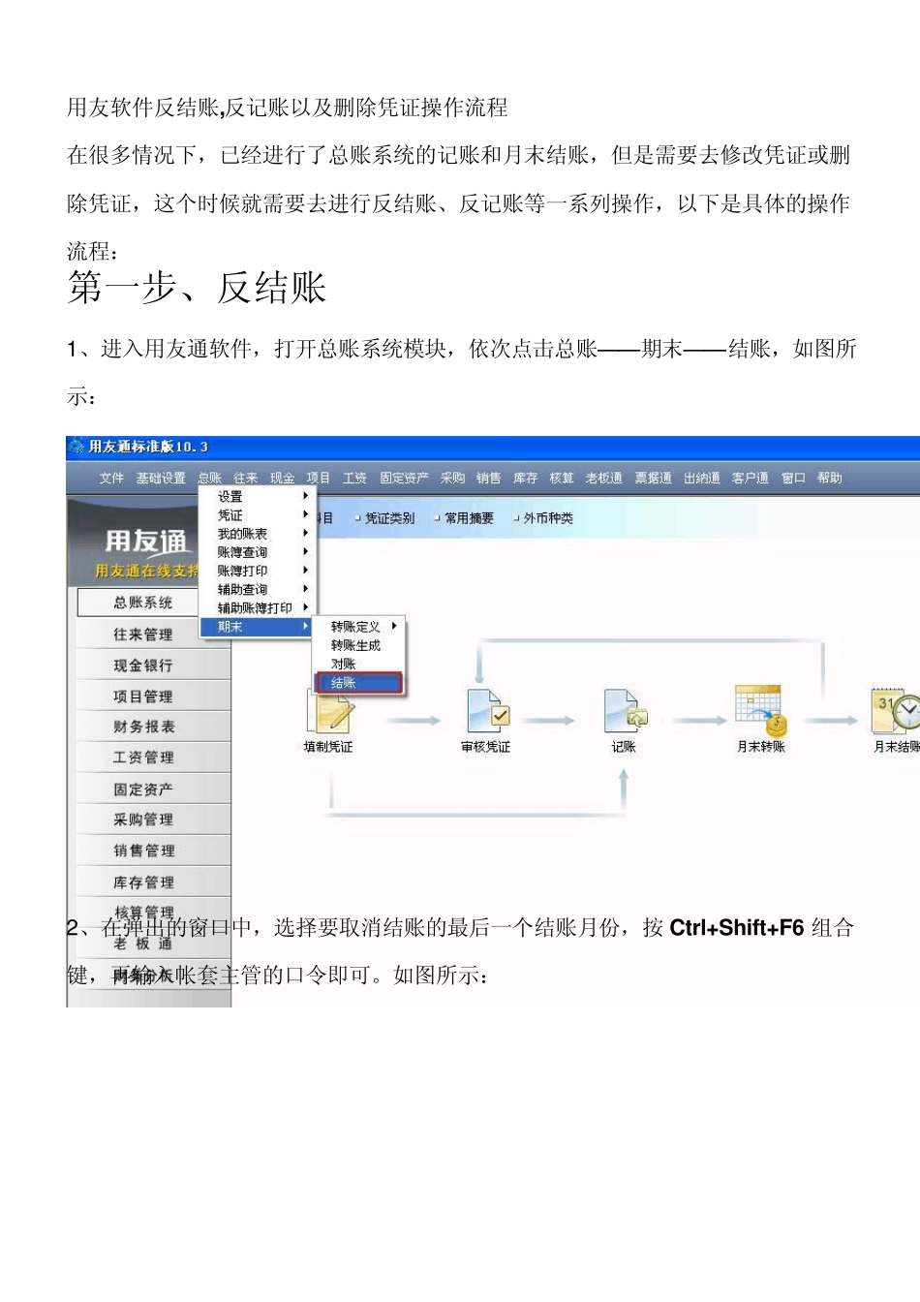Choose 转账生成 from the submenu
Screen dimensions: 920x1302
click(x=359, y=646)
